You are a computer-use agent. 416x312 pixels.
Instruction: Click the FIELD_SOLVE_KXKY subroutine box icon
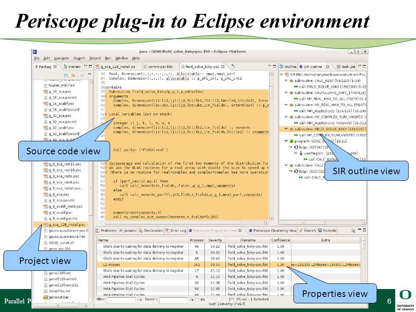click(291, 129)
